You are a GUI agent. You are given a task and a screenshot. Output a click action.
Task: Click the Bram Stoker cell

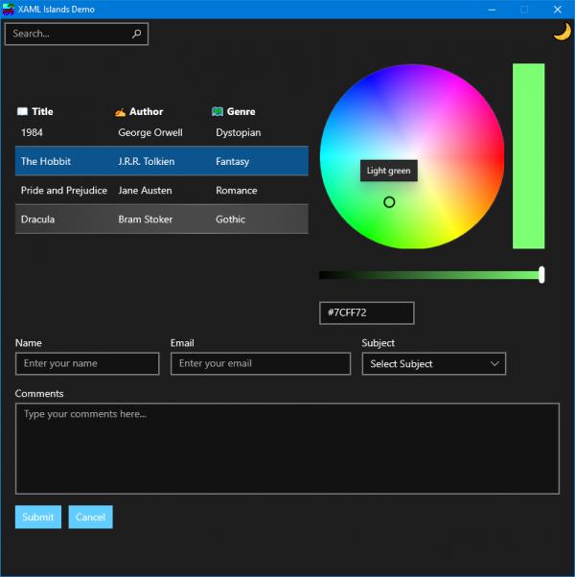pos(146,219)
